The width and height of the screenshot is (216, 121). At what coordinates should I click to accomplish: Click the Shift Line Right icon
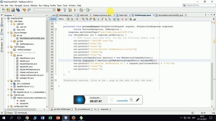pyautogui.click(x=118, y=19)
